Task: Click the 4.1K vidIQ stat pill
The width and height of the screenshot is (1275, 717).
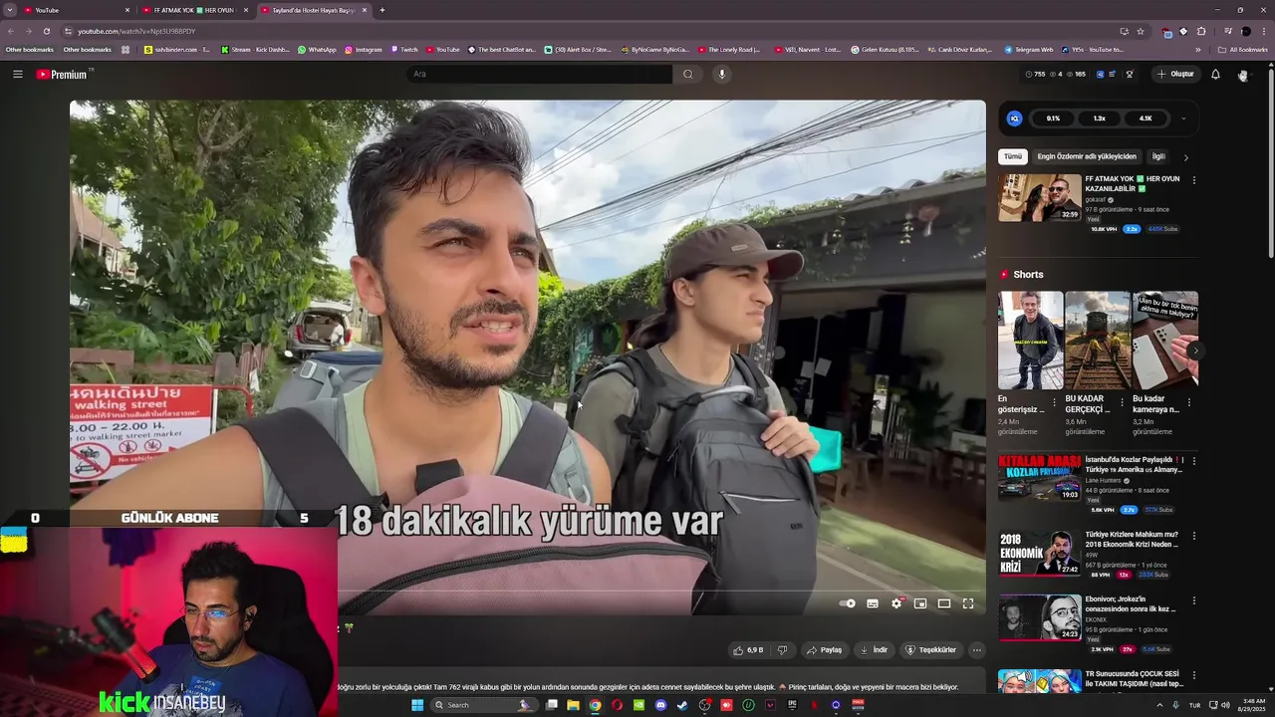Action: coord(1146,119)
